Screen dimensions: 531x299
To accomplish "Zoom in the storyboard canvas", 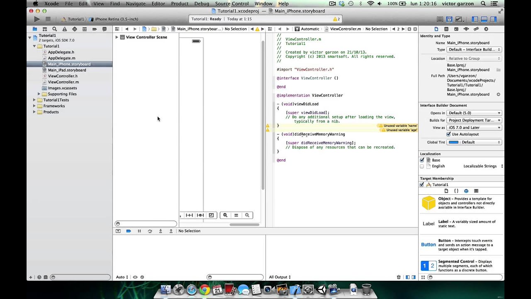I will (247, 215).
